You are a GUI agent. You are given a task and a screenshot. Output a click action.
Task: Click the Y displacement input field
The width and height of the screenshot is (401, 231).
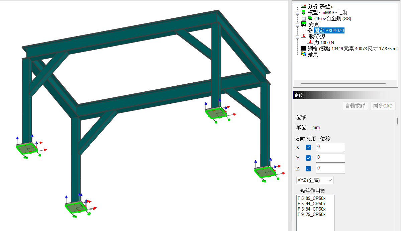(x=330, y=158)
